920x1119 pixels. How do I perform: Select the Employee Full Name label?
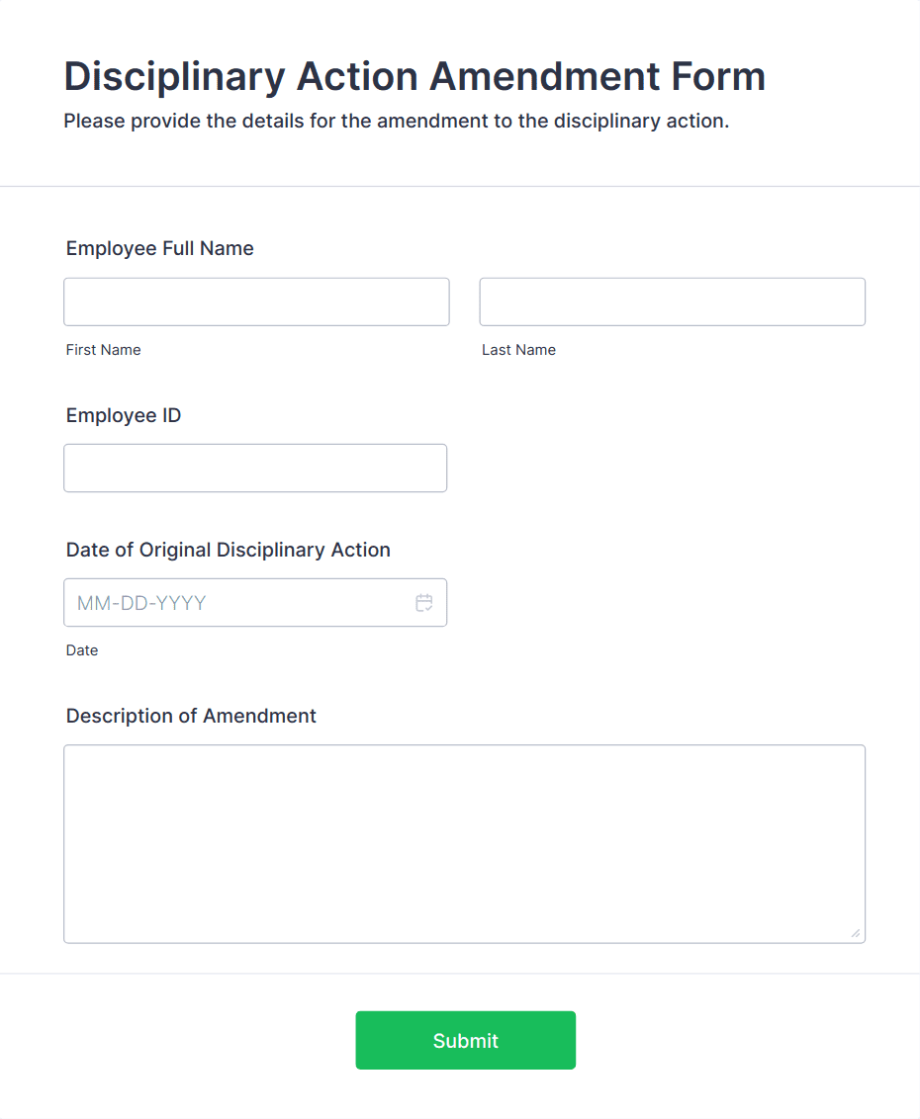(159, 248)
